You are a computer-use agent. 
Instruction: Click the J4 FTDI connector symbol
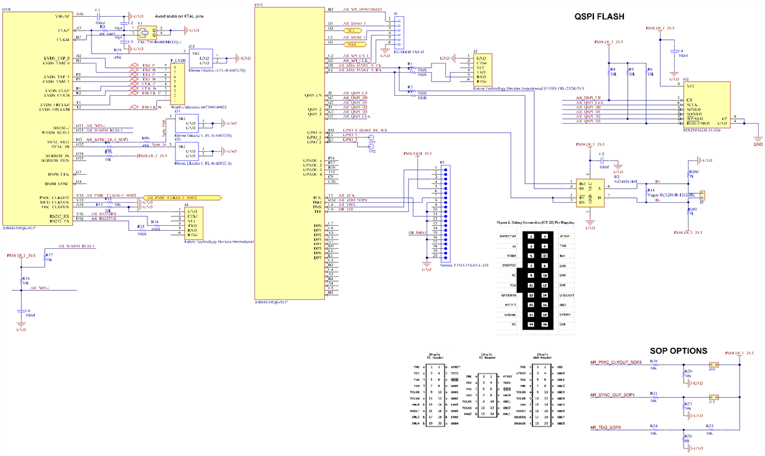click(x=195, y=223)
